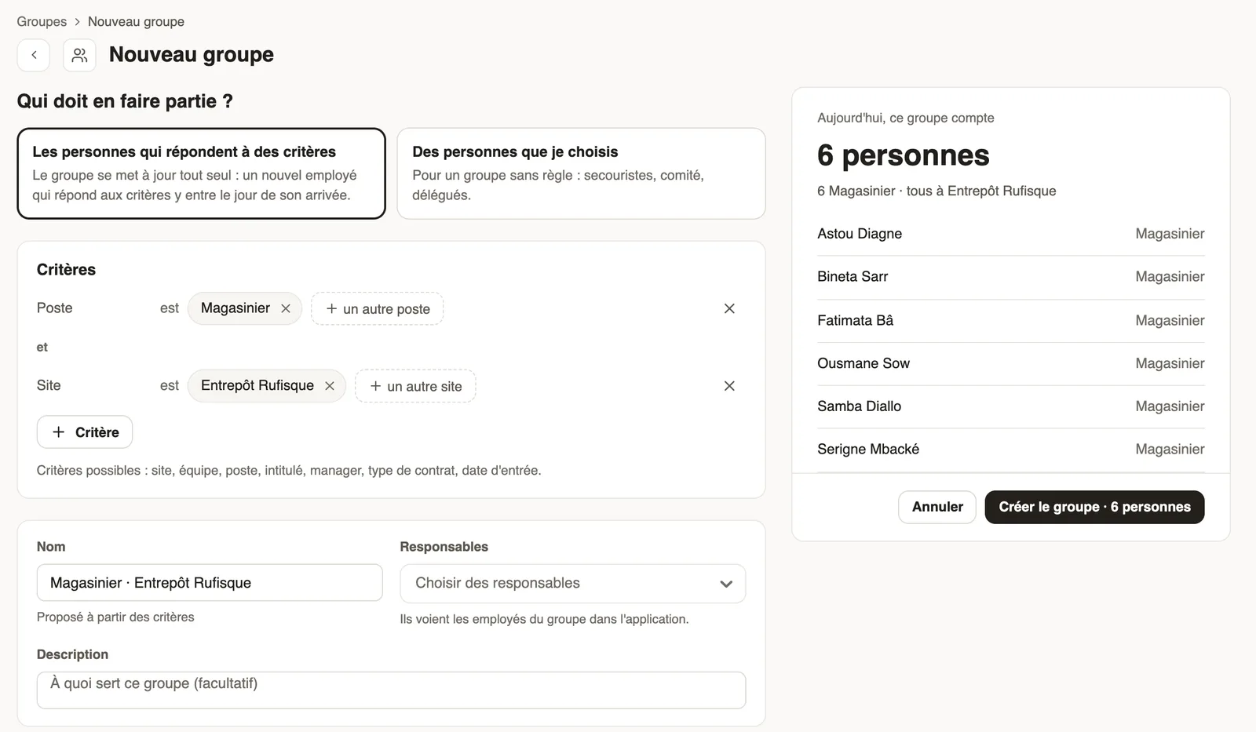
Task: Select Fatimata Bâ in members list
Action: coord(1011,320)
